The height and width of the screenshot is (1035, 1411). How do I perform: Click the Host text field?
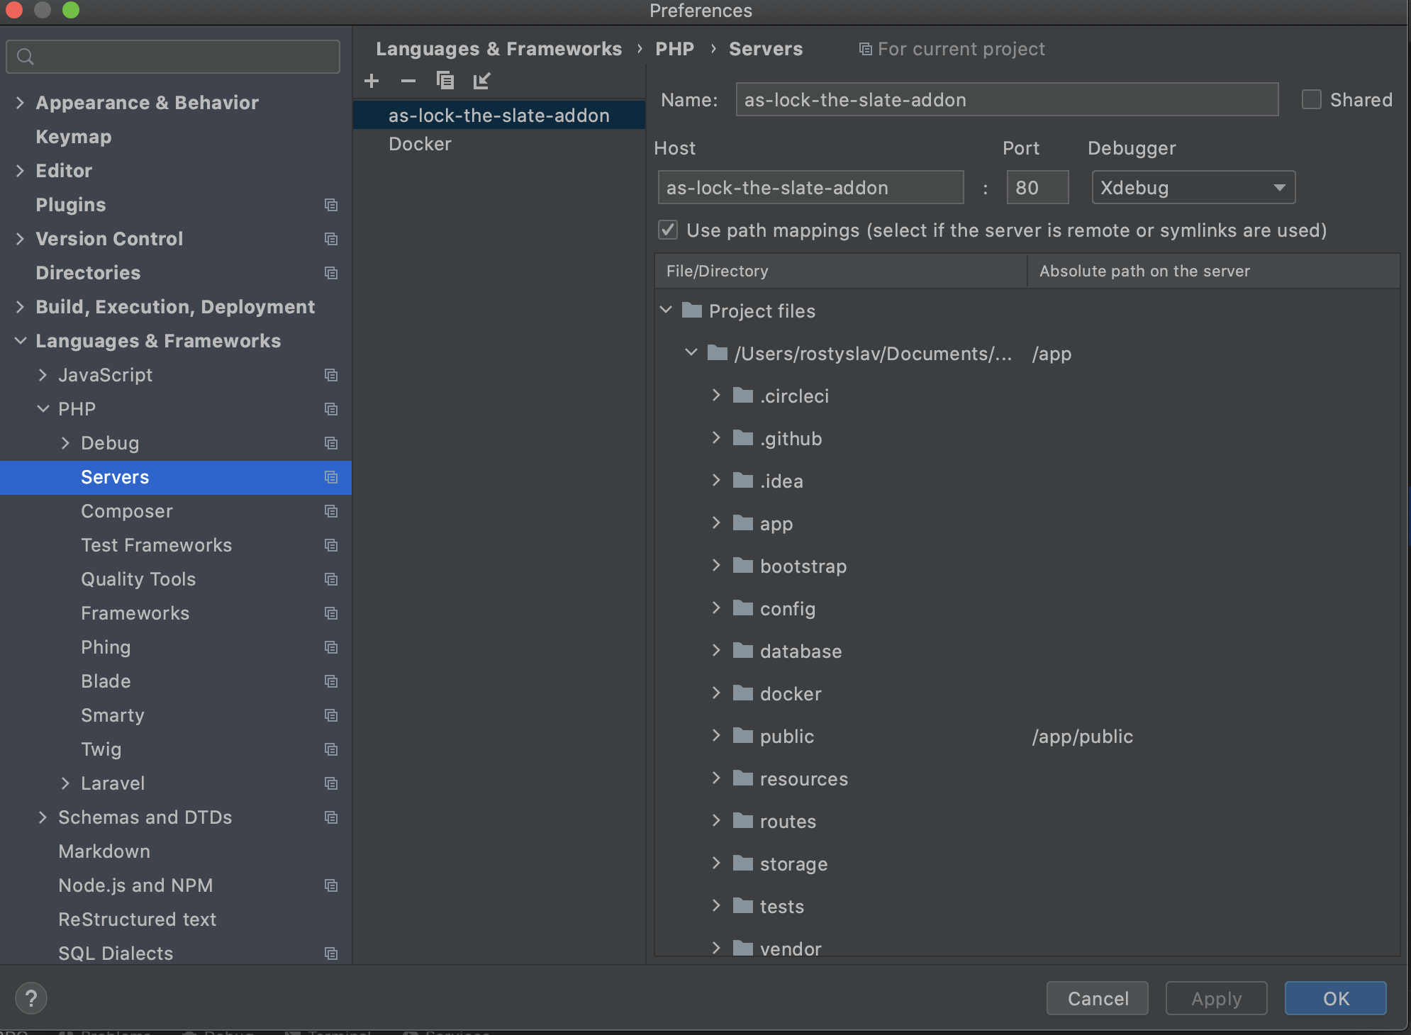(810, 188)
